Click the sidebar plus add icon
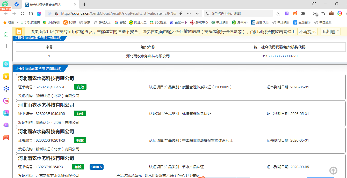The height and width of the screenshot is (178, 347). 6,46
